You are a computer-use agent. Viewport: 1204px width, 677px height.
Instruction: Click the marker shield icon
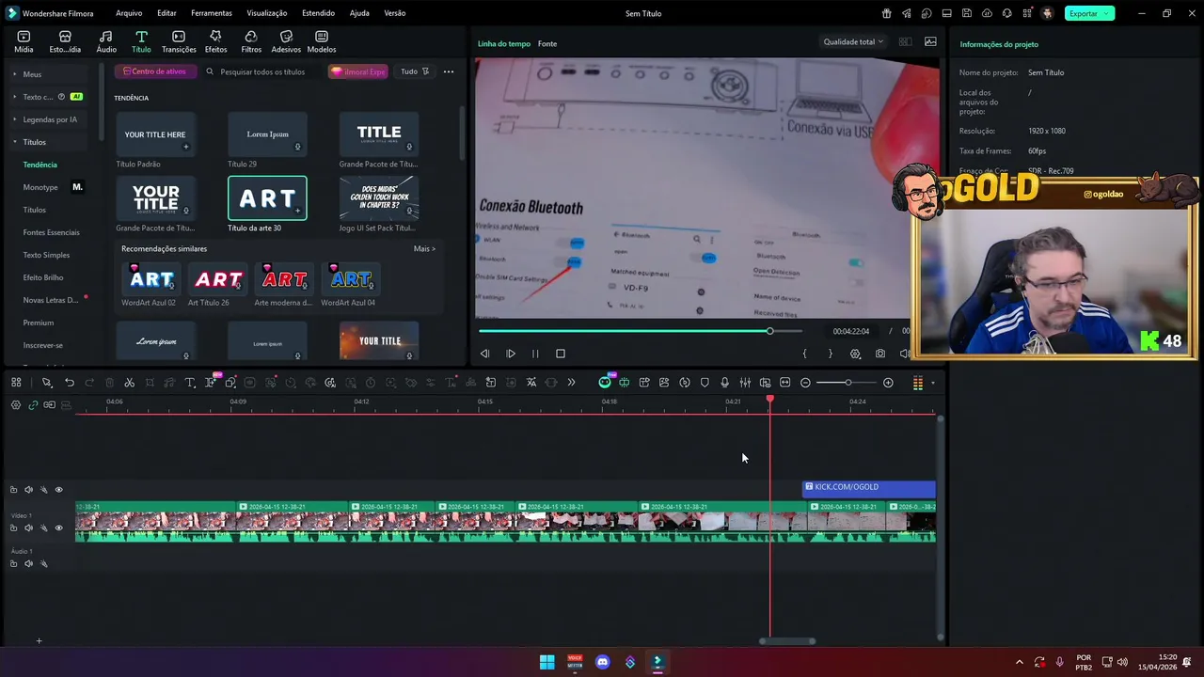(705, 383)
